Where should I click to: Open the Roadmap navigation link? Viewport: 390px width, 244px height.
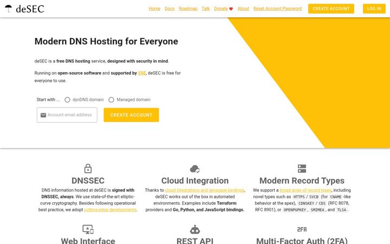tap(188, 9)
